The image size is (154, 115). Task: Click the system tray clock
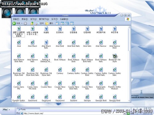tap(148, 108)
